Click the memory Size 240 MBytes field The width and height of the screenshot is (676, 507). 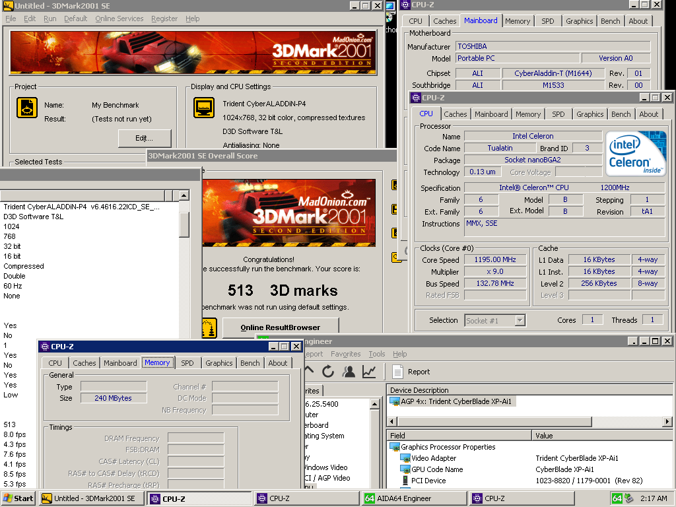tap(114, 398)
